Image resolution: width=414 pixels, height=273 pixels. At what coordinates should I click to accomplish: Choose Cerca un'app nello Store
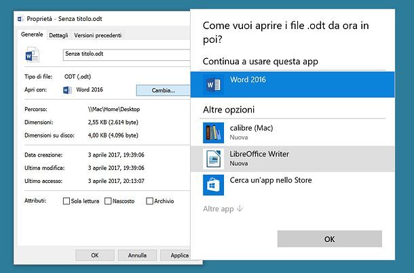tap(293, 185)
